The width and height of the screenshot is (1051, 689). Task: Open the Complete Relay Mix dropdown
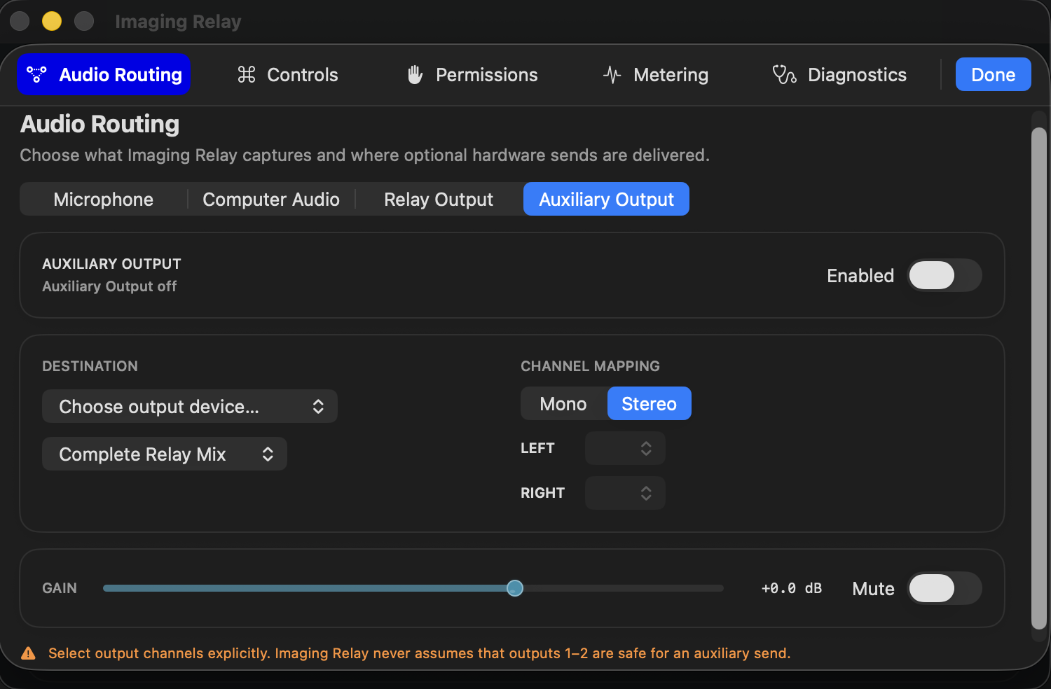(x=165, y=454)
